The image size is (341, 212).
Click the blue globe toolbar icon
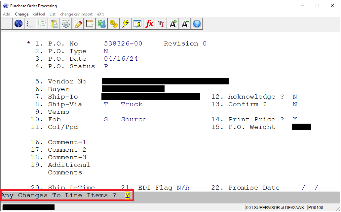19,24
